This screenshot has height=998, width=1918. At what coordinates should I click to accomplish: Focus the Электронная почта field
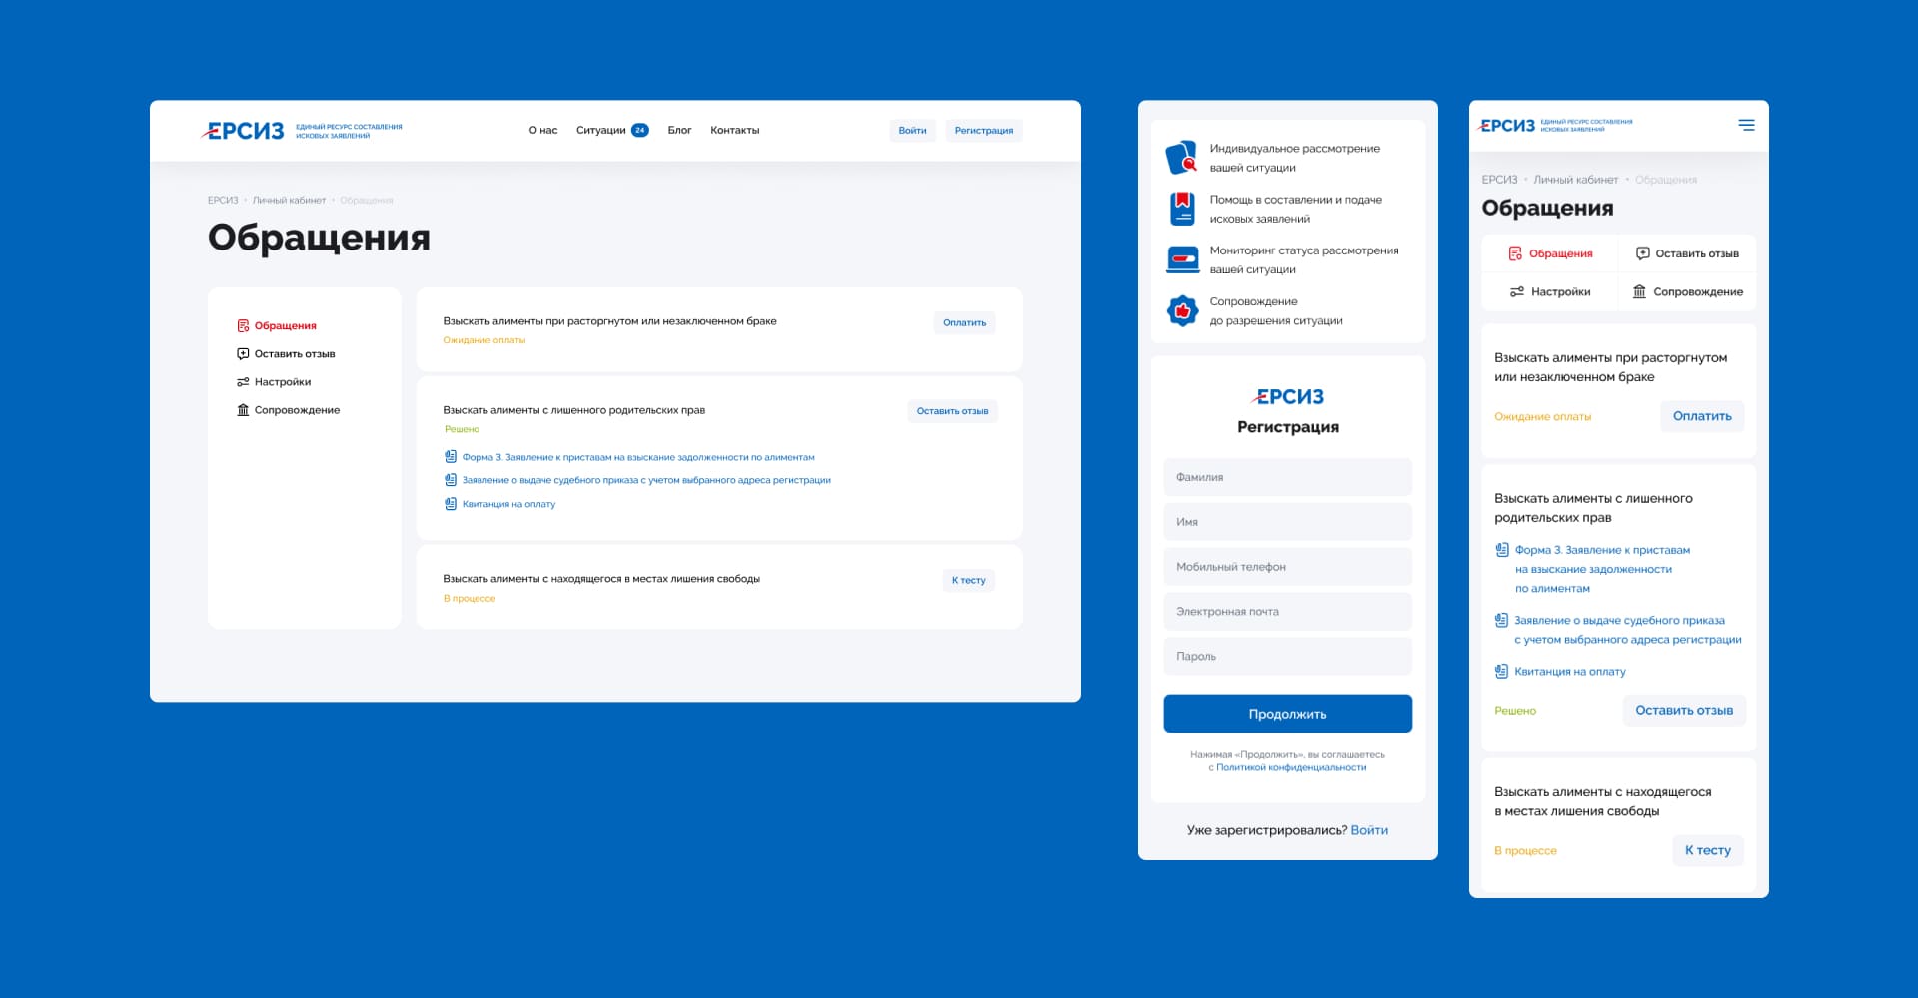tap(1287, 612)
